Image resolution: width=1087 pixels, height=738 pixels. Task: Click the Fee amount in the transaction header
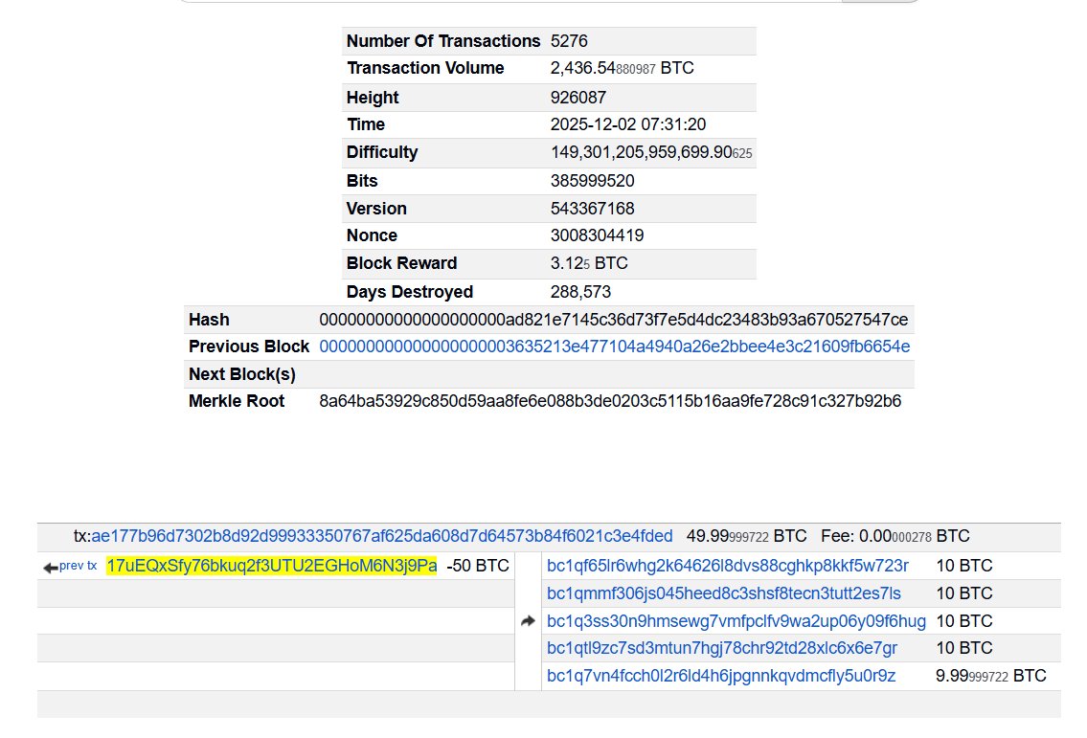point(896,536)
